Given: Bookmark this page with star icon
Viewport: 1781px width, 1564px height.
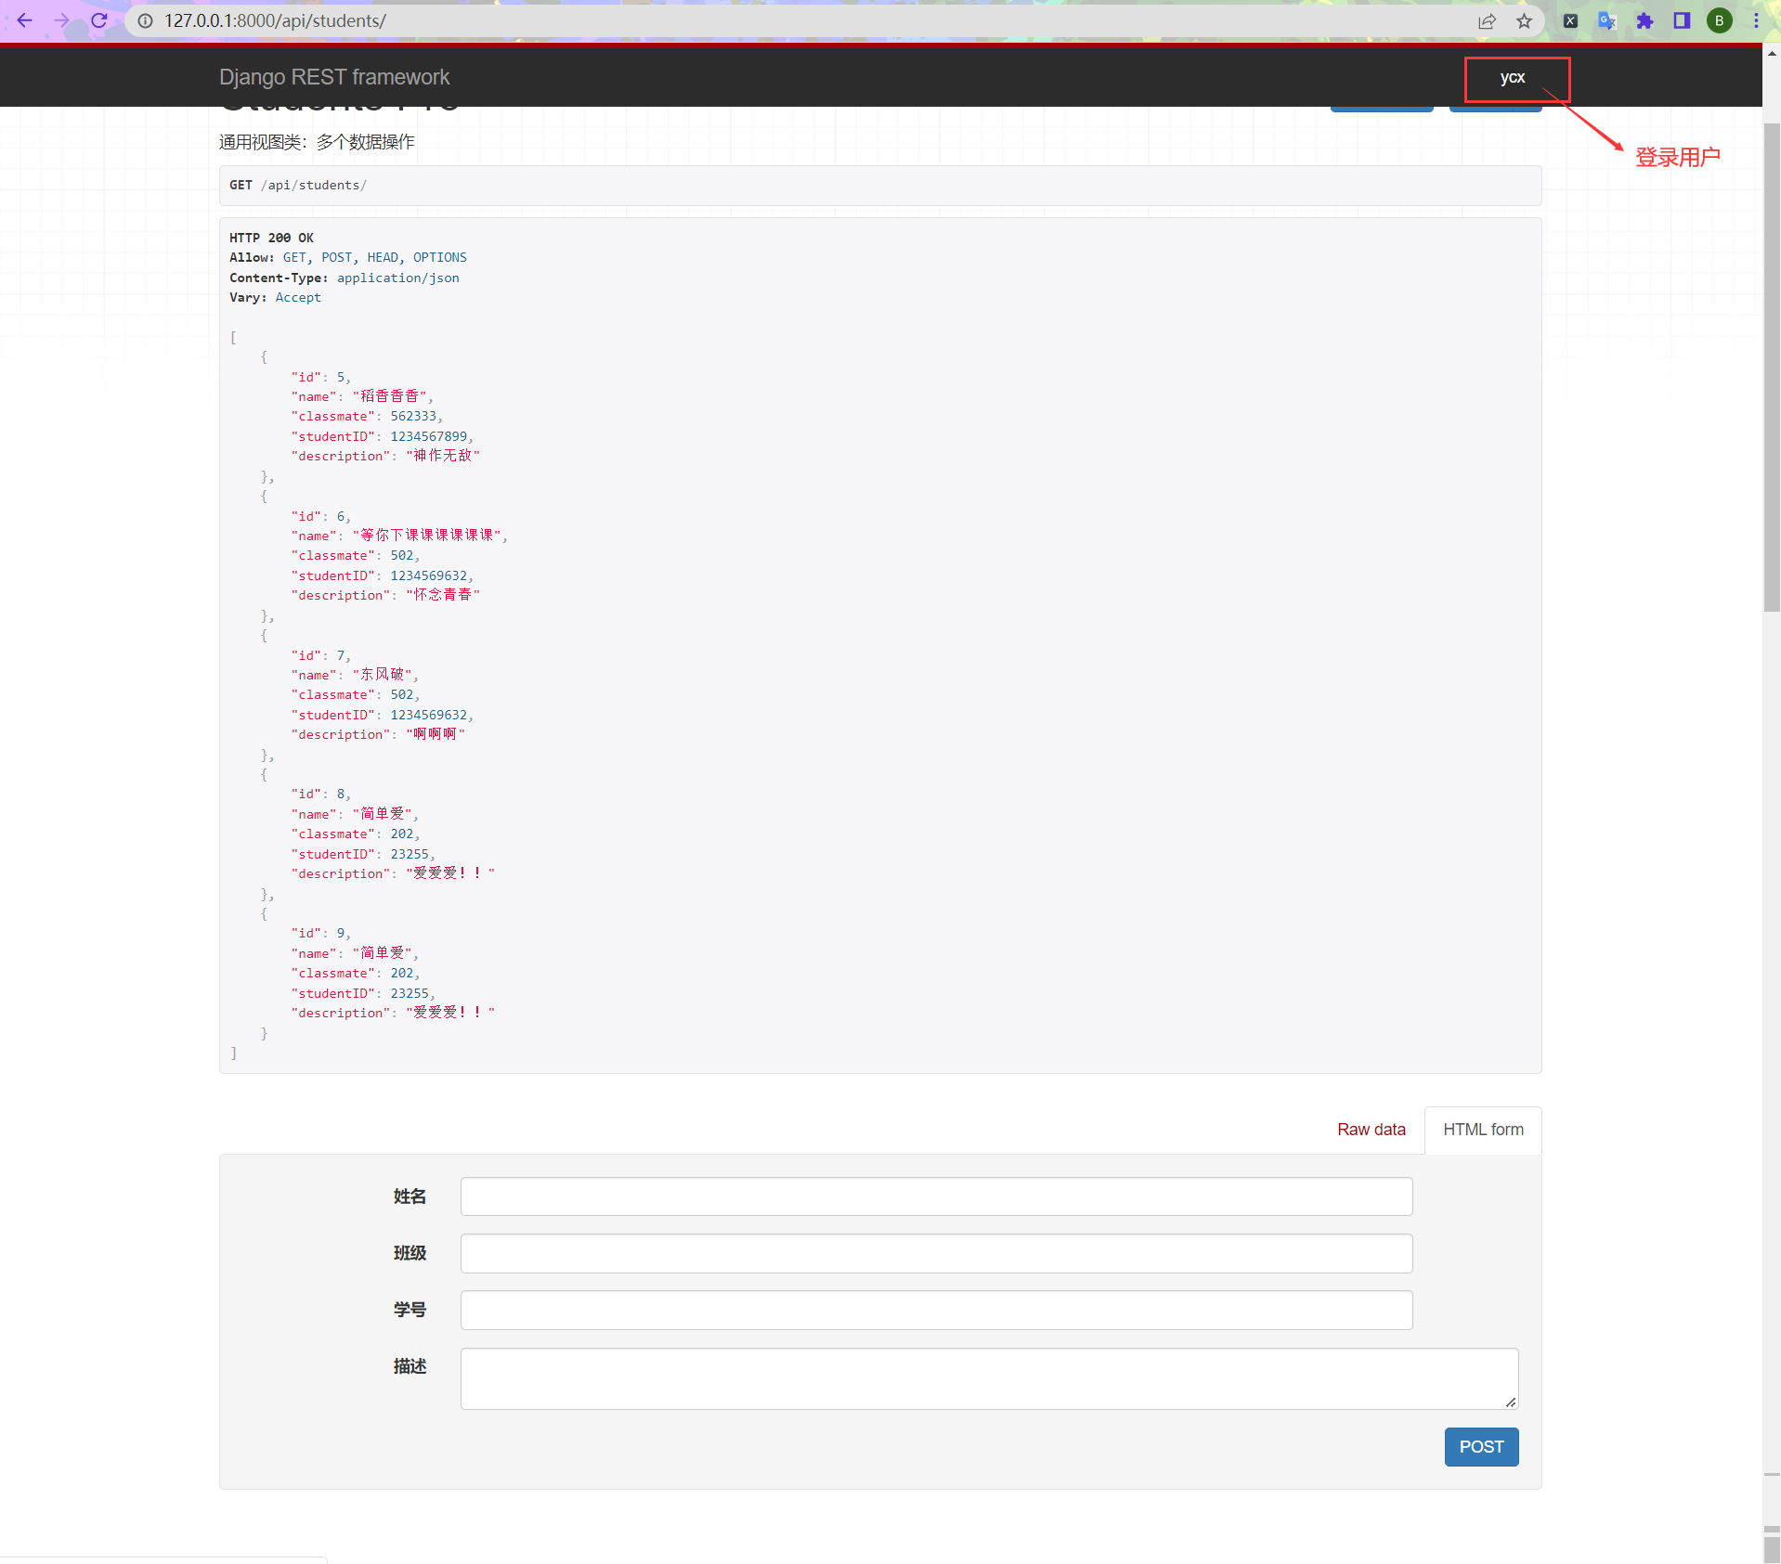Looking at the screenshot, I should coord(1524,20).
